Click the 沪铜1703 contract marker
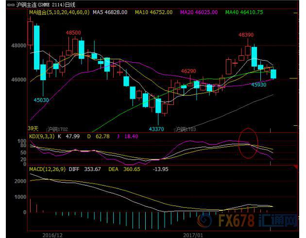Viewport: 306px width, 238px height. click(186, 129)
